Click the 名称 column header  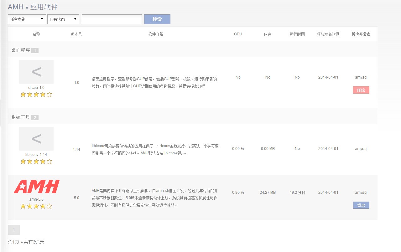[x=36, y=34]
